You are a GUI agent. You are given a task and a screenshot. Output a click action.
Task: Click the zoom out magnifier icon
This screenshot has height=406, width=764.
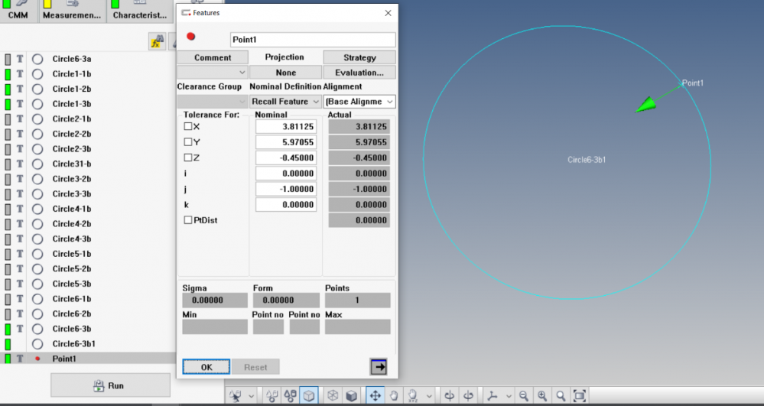coord(524,395)
